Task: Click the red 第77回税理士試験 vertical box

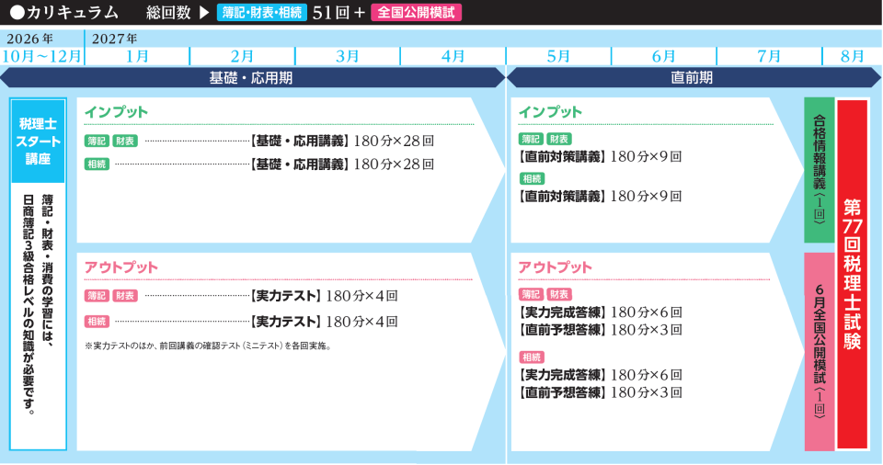Action: (x=852, y=274)
